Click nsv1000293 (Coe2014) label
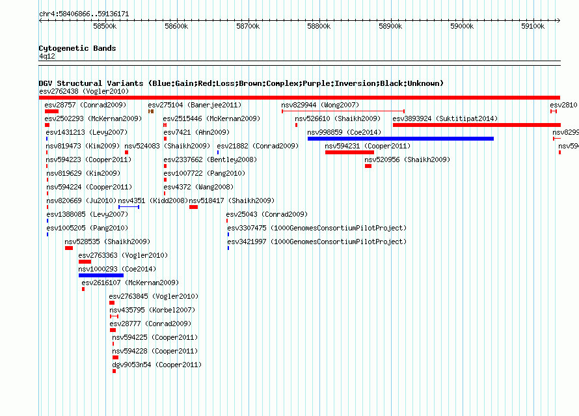The image size is (579, 416). click(117, 269)
